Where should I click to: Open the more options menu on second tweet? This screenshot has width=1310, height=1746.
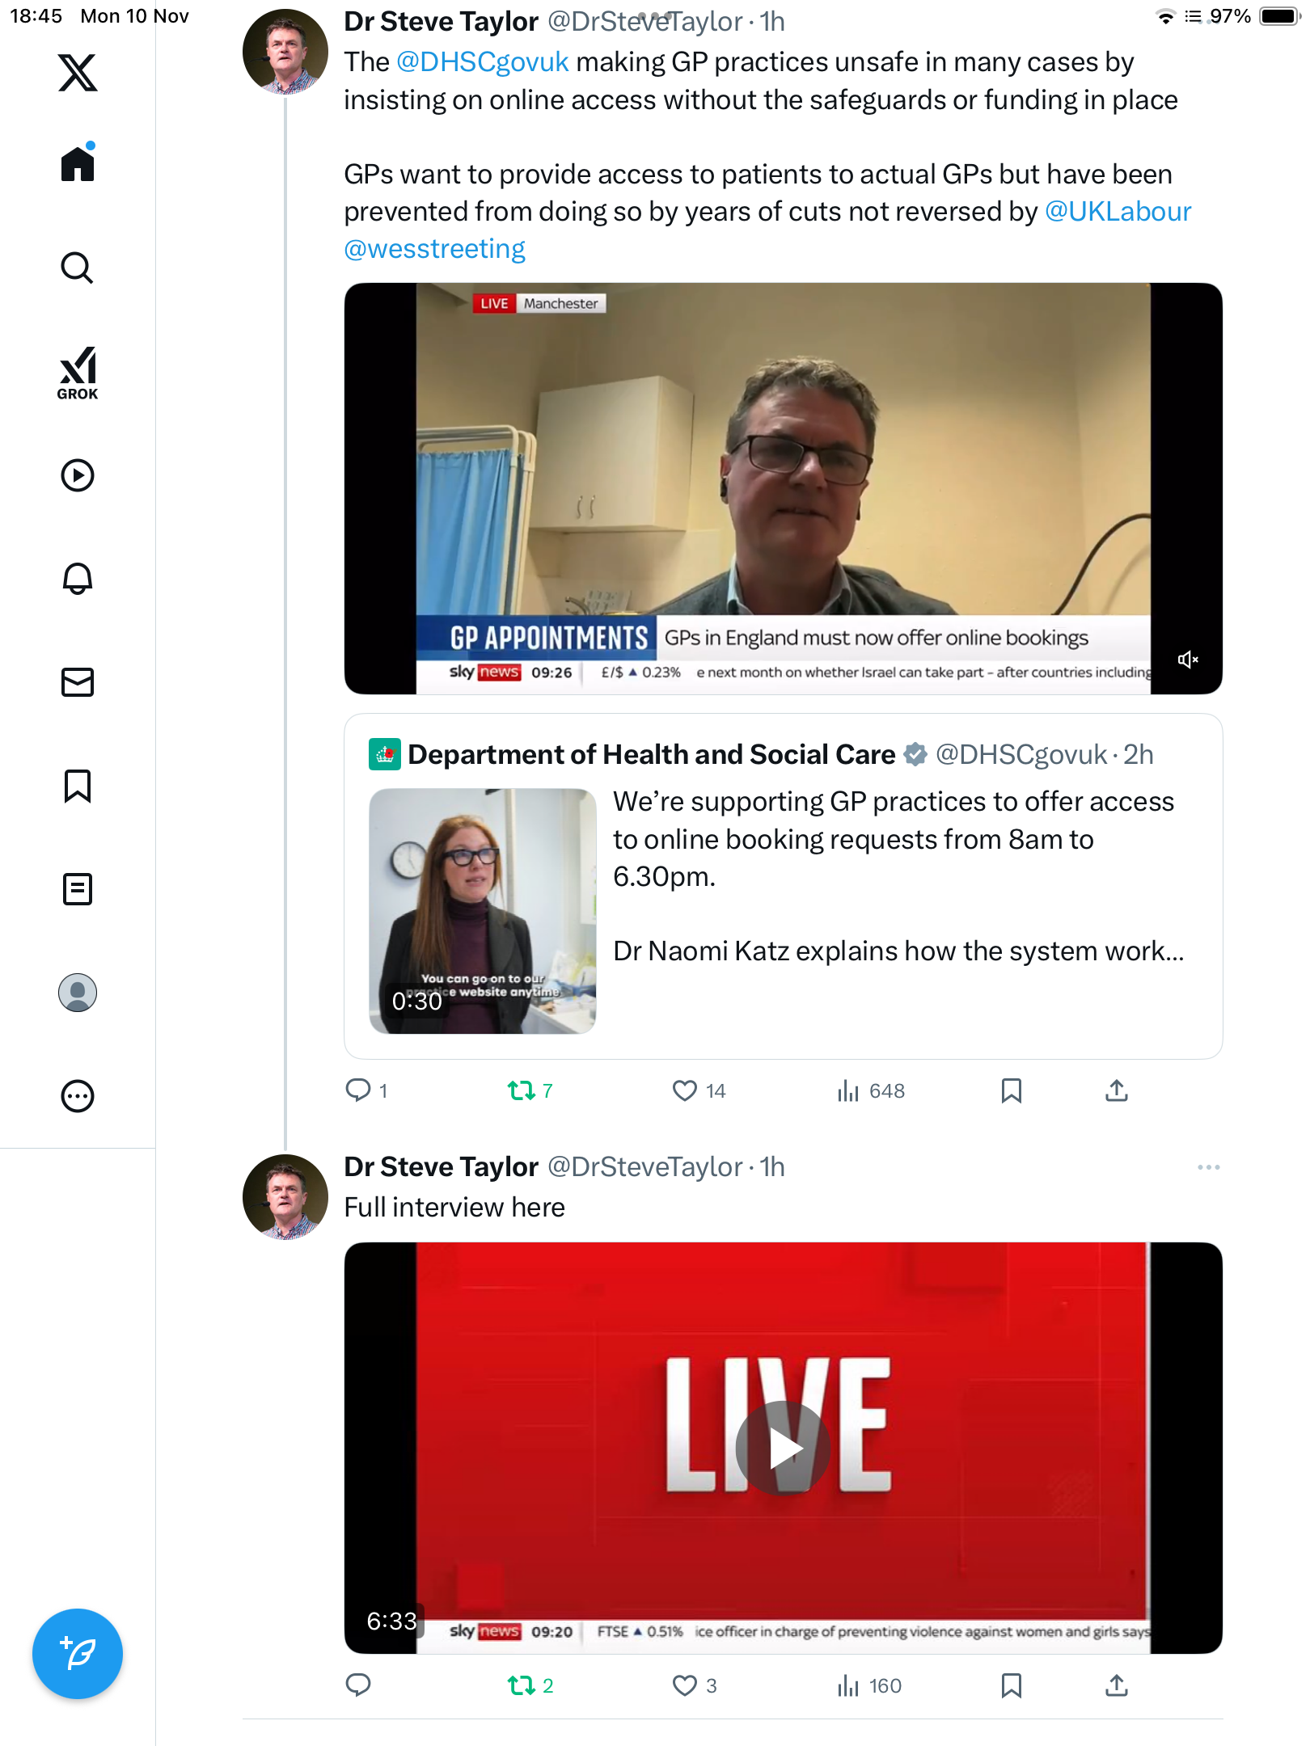1208,1167
